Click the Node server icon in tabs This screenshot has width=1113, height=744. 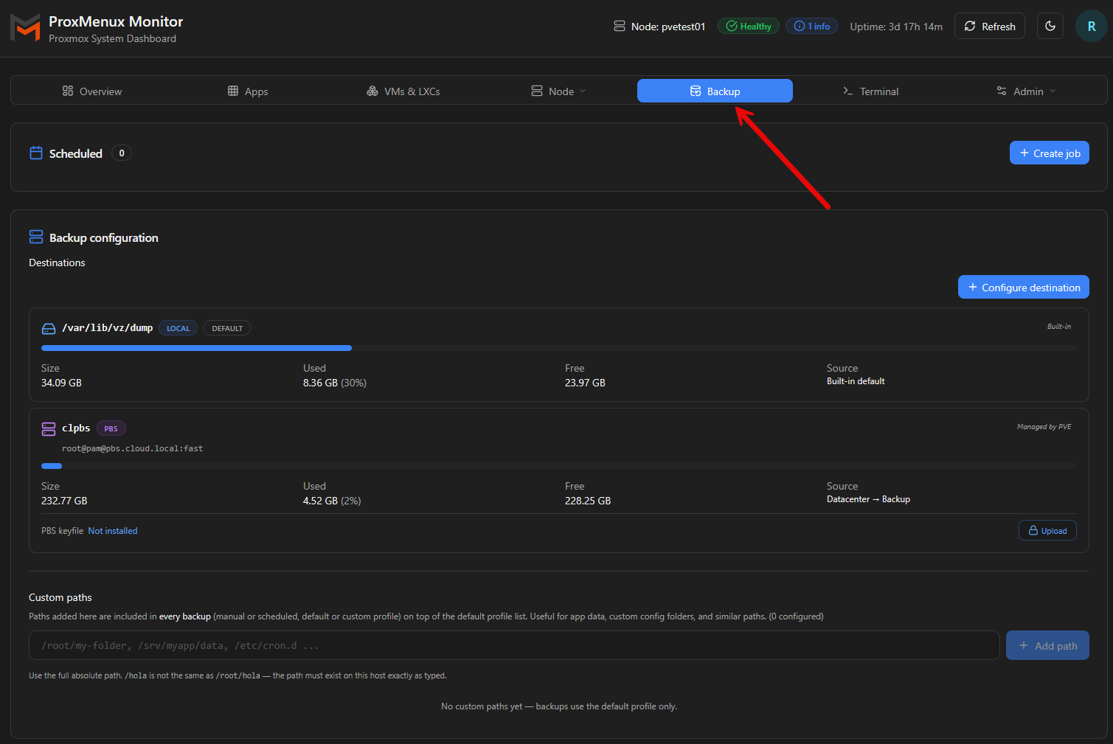pyautogui.click(x=537, y=91)
